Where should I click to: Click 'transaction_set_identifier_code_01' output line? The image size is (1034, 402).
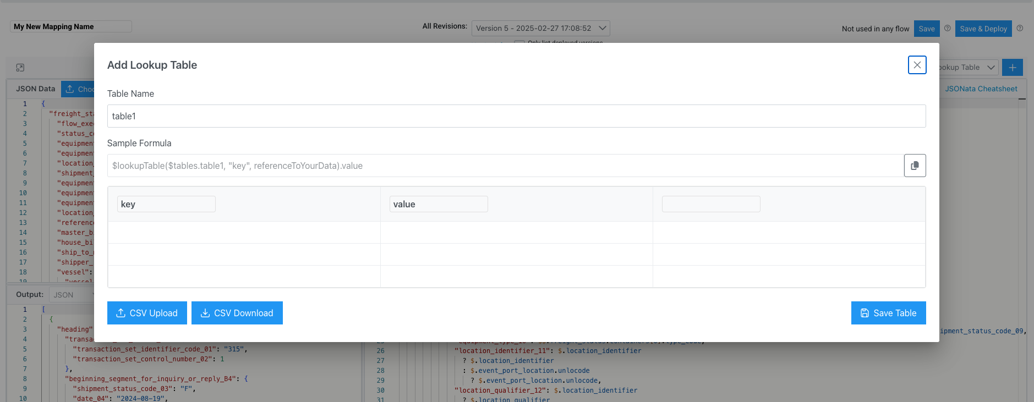tap(160, 349)
